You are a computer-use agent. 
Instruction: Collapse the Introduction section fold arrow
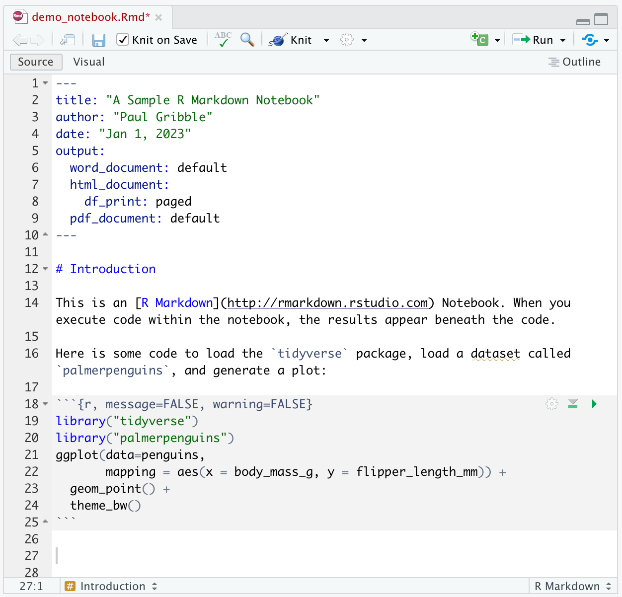45,269
